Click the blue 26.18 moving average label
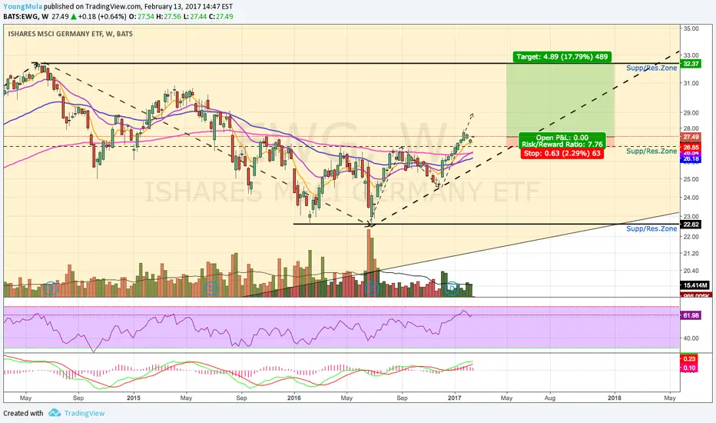The height and width of the screenshot is (423, 716). point(691,159)
